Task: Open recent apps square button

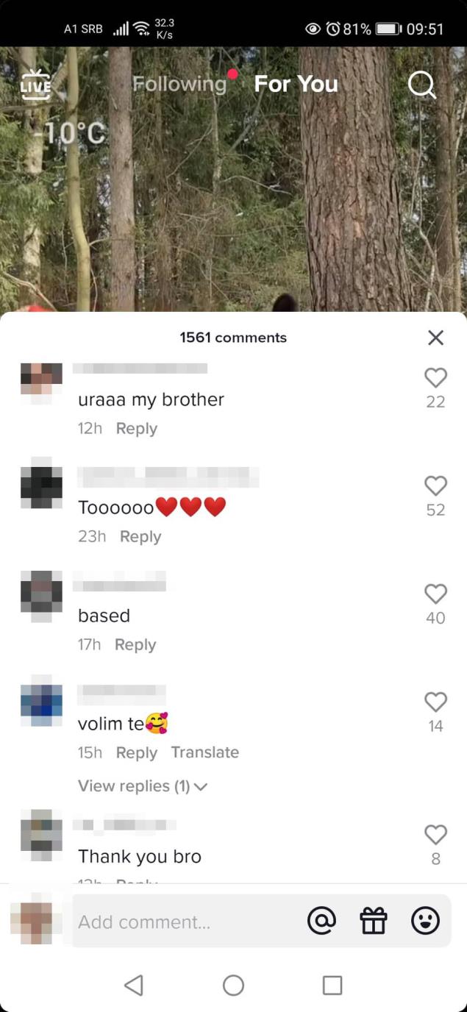Action: [332, 985]
